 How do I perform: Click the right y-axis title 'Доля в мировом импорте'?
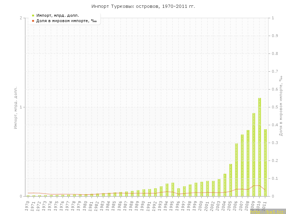pos(281,106)
